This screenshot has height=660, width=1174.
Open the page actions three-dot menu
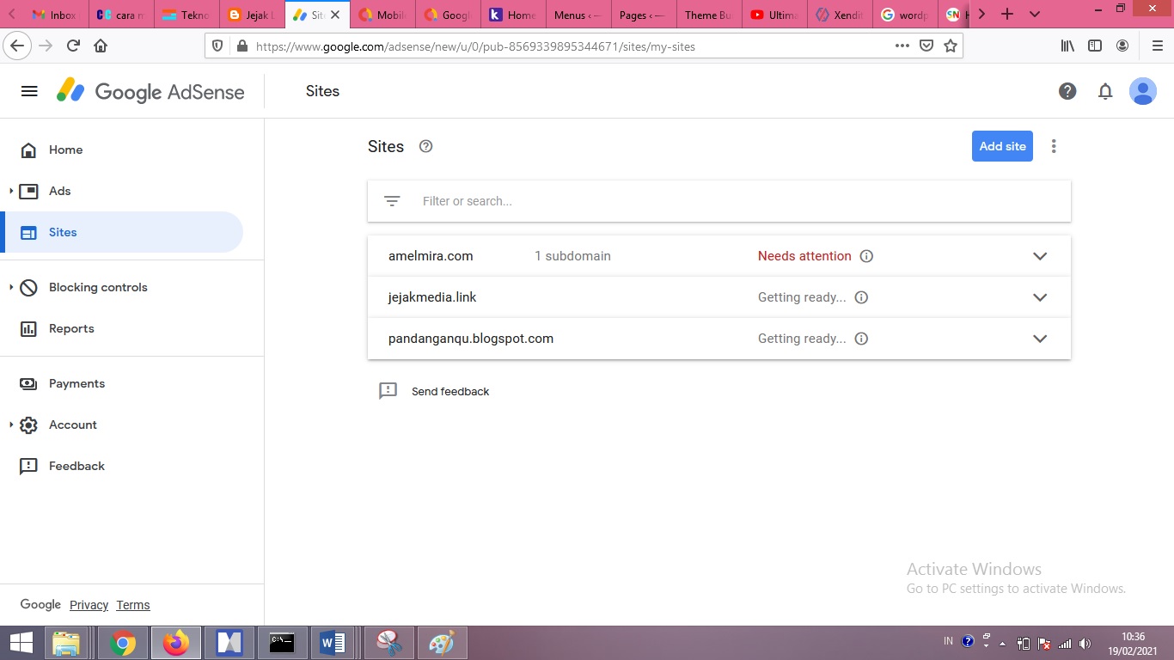902,46
